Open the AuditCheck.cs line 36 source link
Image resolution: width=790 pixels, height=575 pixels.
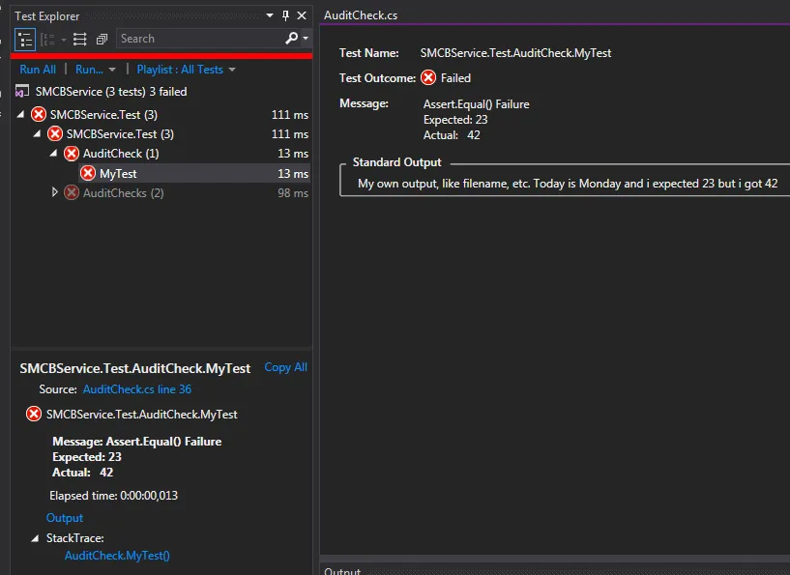[x=137, y=389]
